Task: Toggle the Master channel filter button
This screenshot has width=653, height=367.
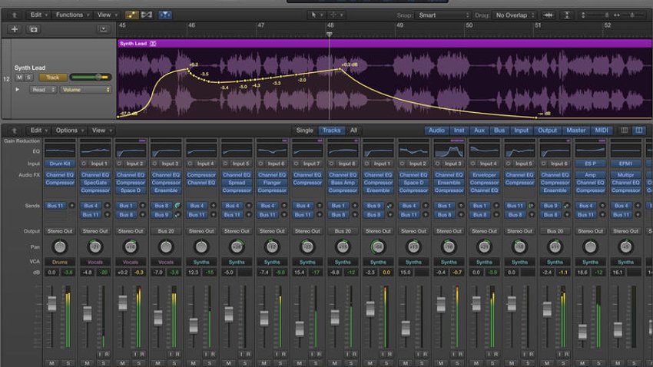Action: 576,131
